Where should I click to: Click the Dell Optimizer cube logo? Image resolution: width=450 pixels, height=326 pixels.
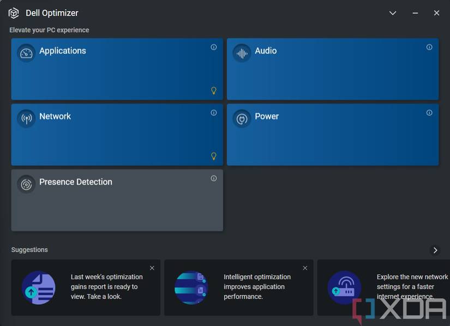pos(14,13)
